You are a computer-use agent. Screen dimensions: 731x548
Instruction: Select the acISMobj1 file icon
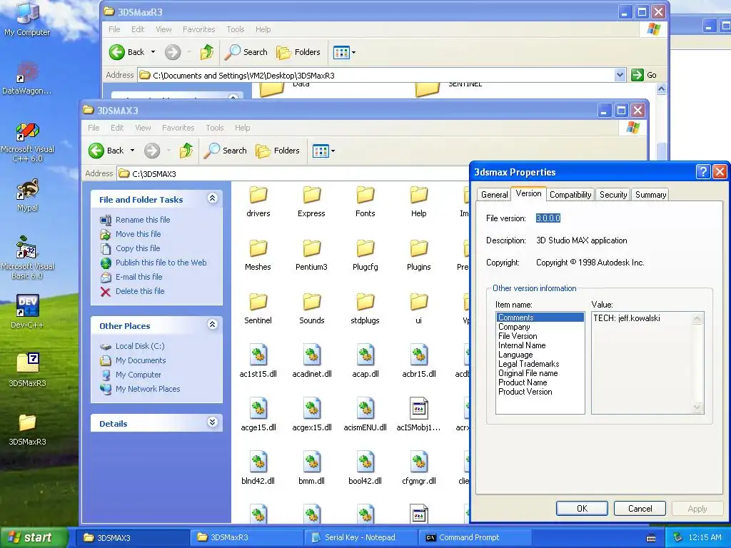click(418, 415)
